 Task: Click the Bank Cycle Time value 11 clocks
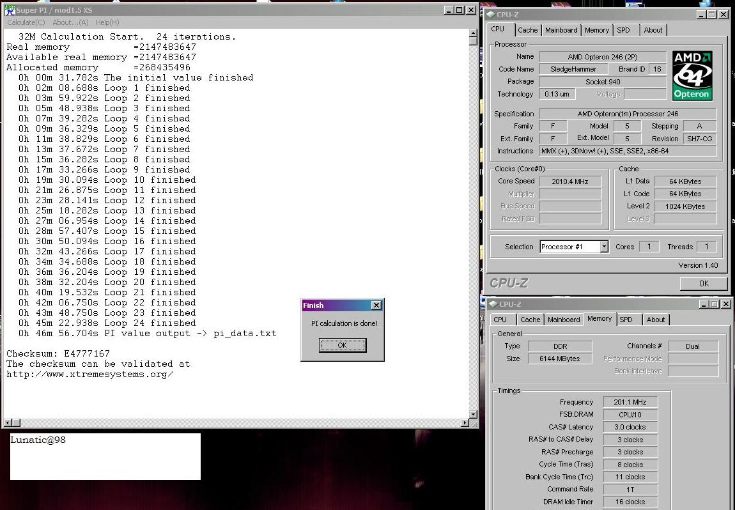point(630,477)
